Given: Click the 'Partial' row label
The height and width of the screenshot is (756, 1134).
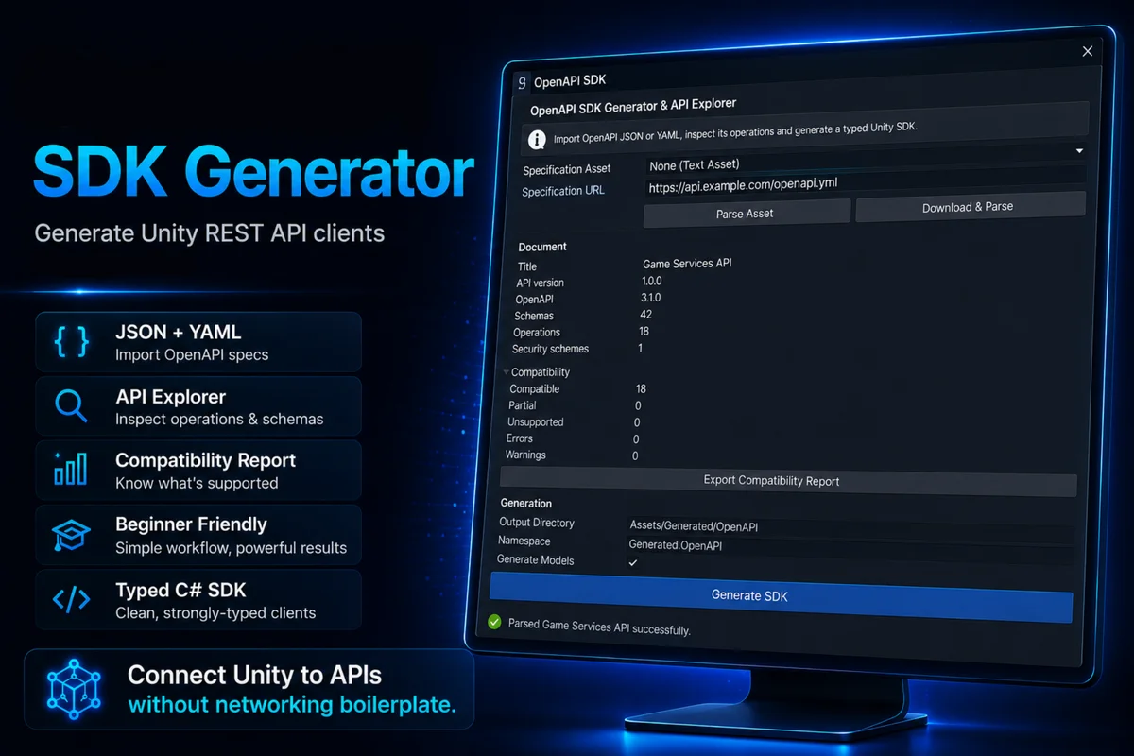Looking at the screenshot, I should click(523, 405).
